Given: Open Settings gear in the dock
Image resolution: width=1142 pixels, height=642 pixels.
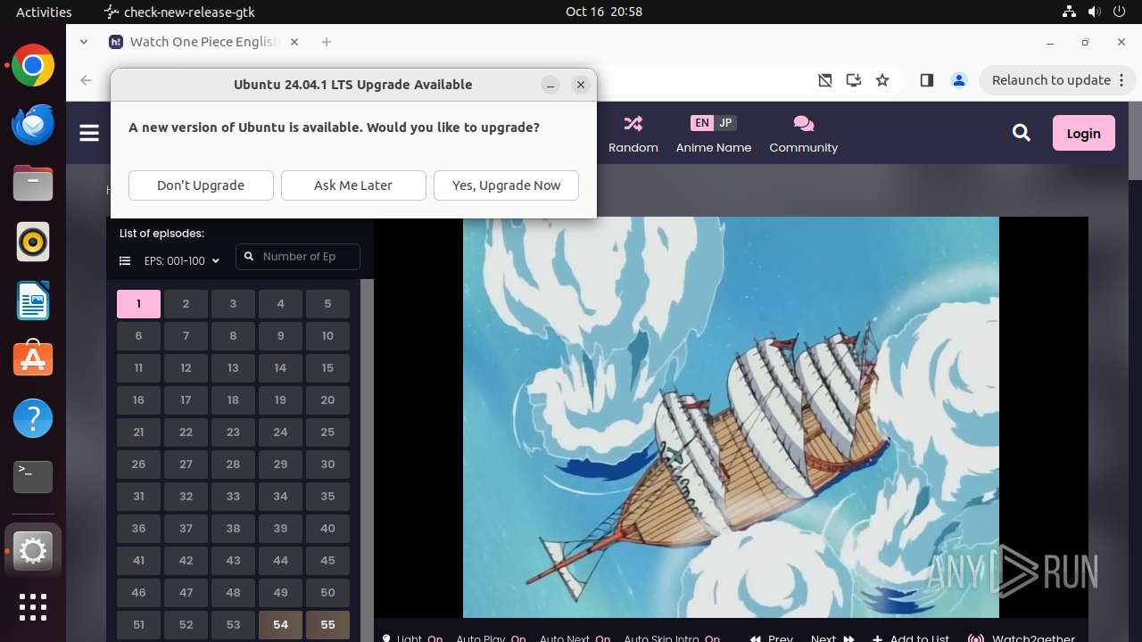Looking at the screenshot, I should [x=33, y=552].
